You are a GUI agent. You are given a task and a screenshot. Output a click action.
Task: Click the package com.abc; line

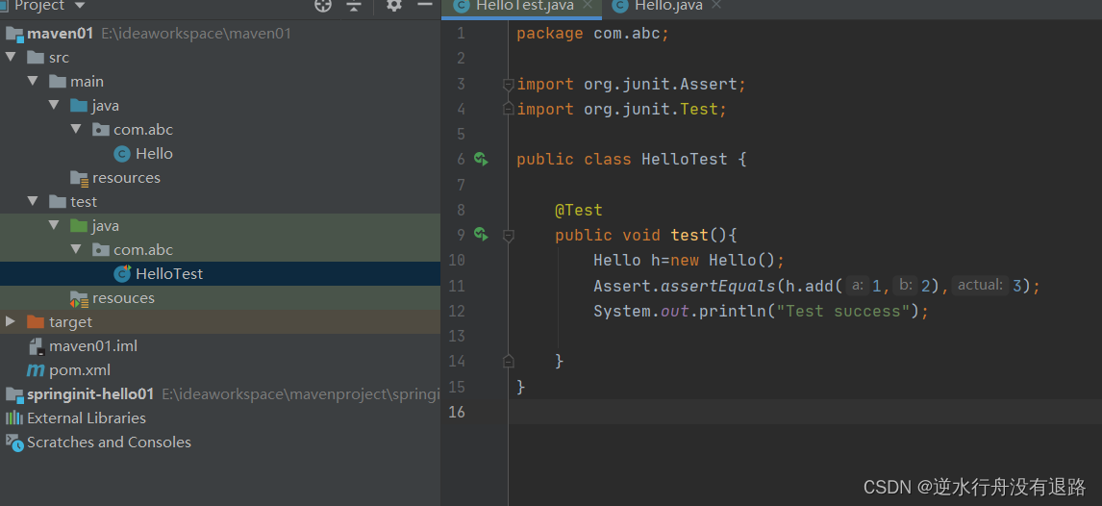pyautogui.click(x=593, y=33)
